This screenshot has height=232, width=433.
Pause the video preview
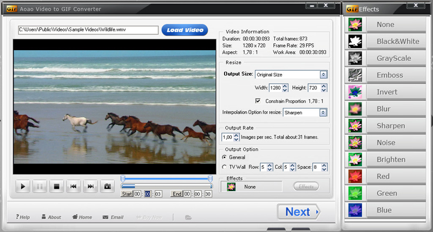(40, 187)
